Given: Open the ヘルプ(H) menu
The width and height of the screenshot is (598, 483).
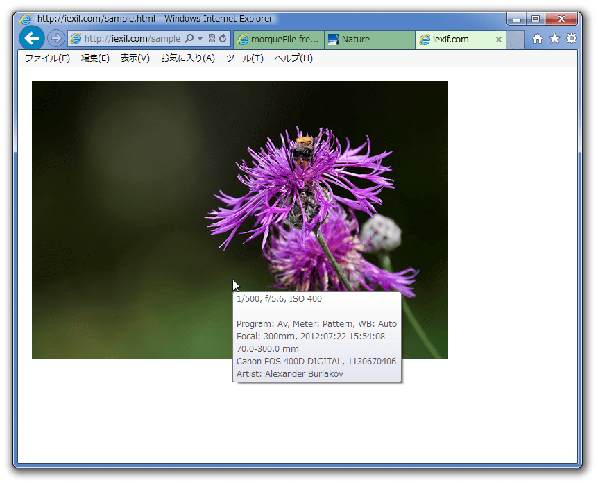Looking at the screenshot, I should 293,58.
